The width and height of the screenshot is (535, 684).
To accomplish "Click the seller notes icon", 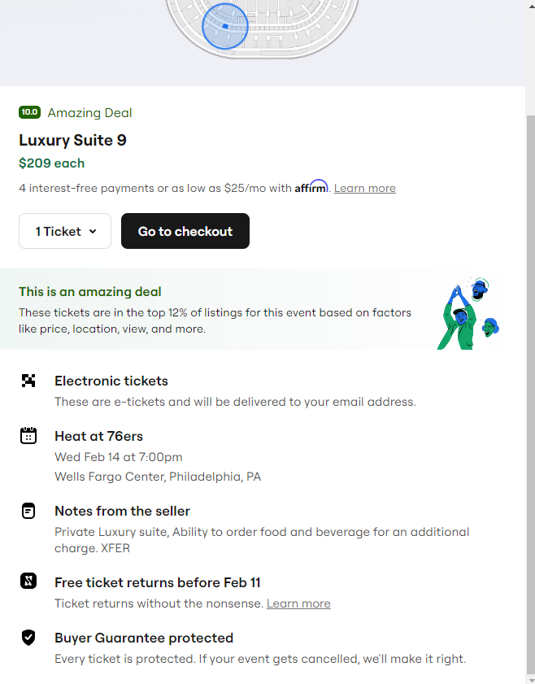I will [x=28, y=511].
